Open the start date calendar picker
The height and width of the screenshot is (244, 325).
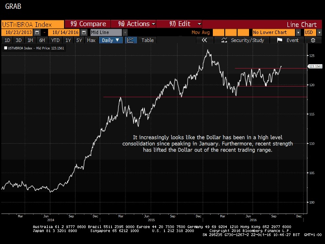37,33
